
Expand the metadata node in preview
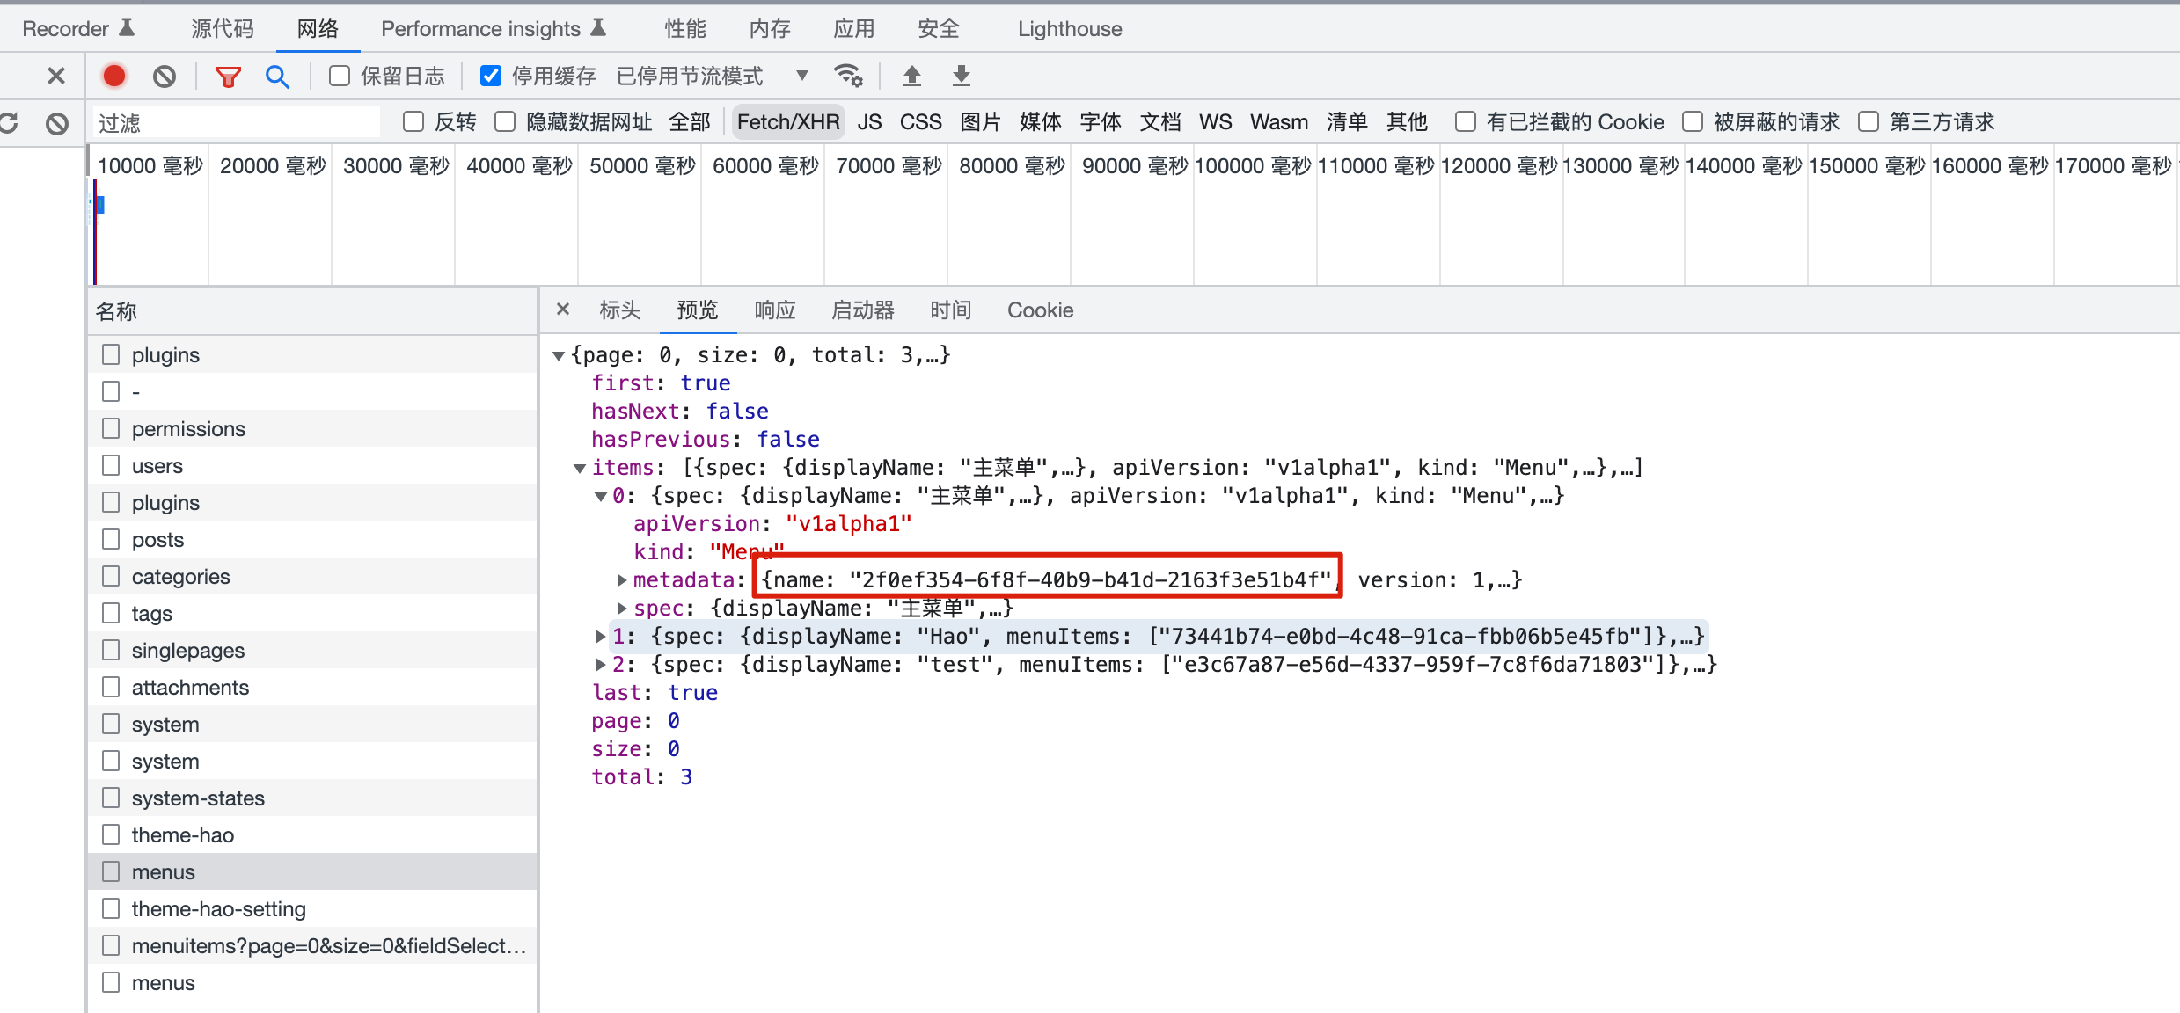pos(621,579)
